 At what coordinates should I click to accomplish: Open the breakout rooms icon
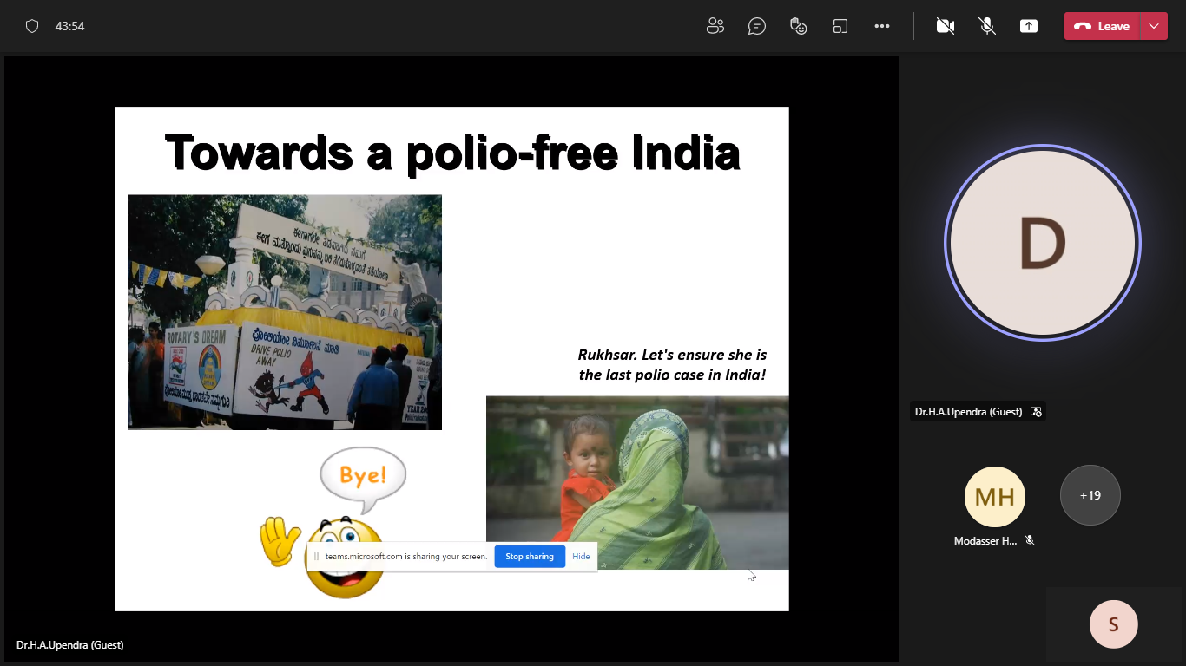[x=840, y=26]
